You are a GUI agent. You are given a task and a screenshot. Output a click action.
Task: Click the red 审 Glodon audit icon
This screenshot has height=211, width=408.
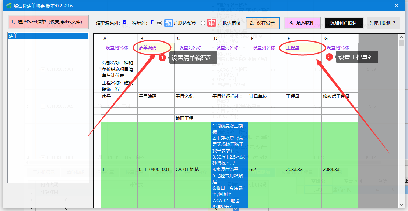pyautogui.click(x=211, y=23)
